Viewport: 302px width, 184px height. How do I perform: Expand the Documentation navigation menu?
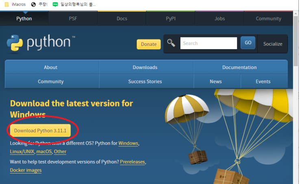click(x=239, y=67)
